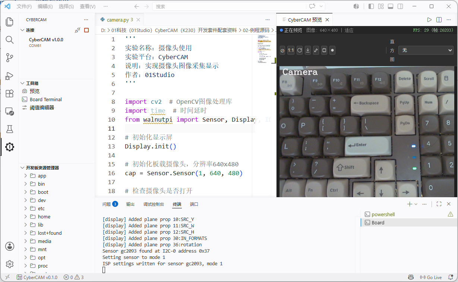Open the histogram dropdown showing 无
458x282 pixels.
[426, 50]
